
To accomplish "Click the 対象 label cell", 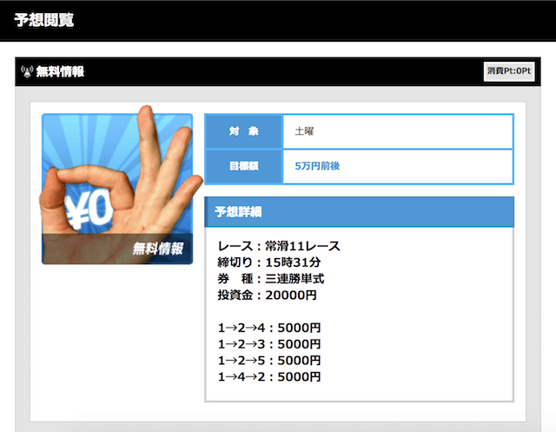I will (x=244, y=131).
